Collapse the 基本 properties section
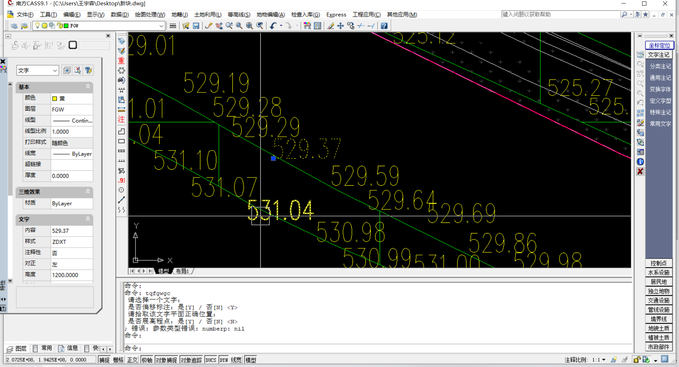Viewport: 679px width, 367px height. click(x=88, y=87)
